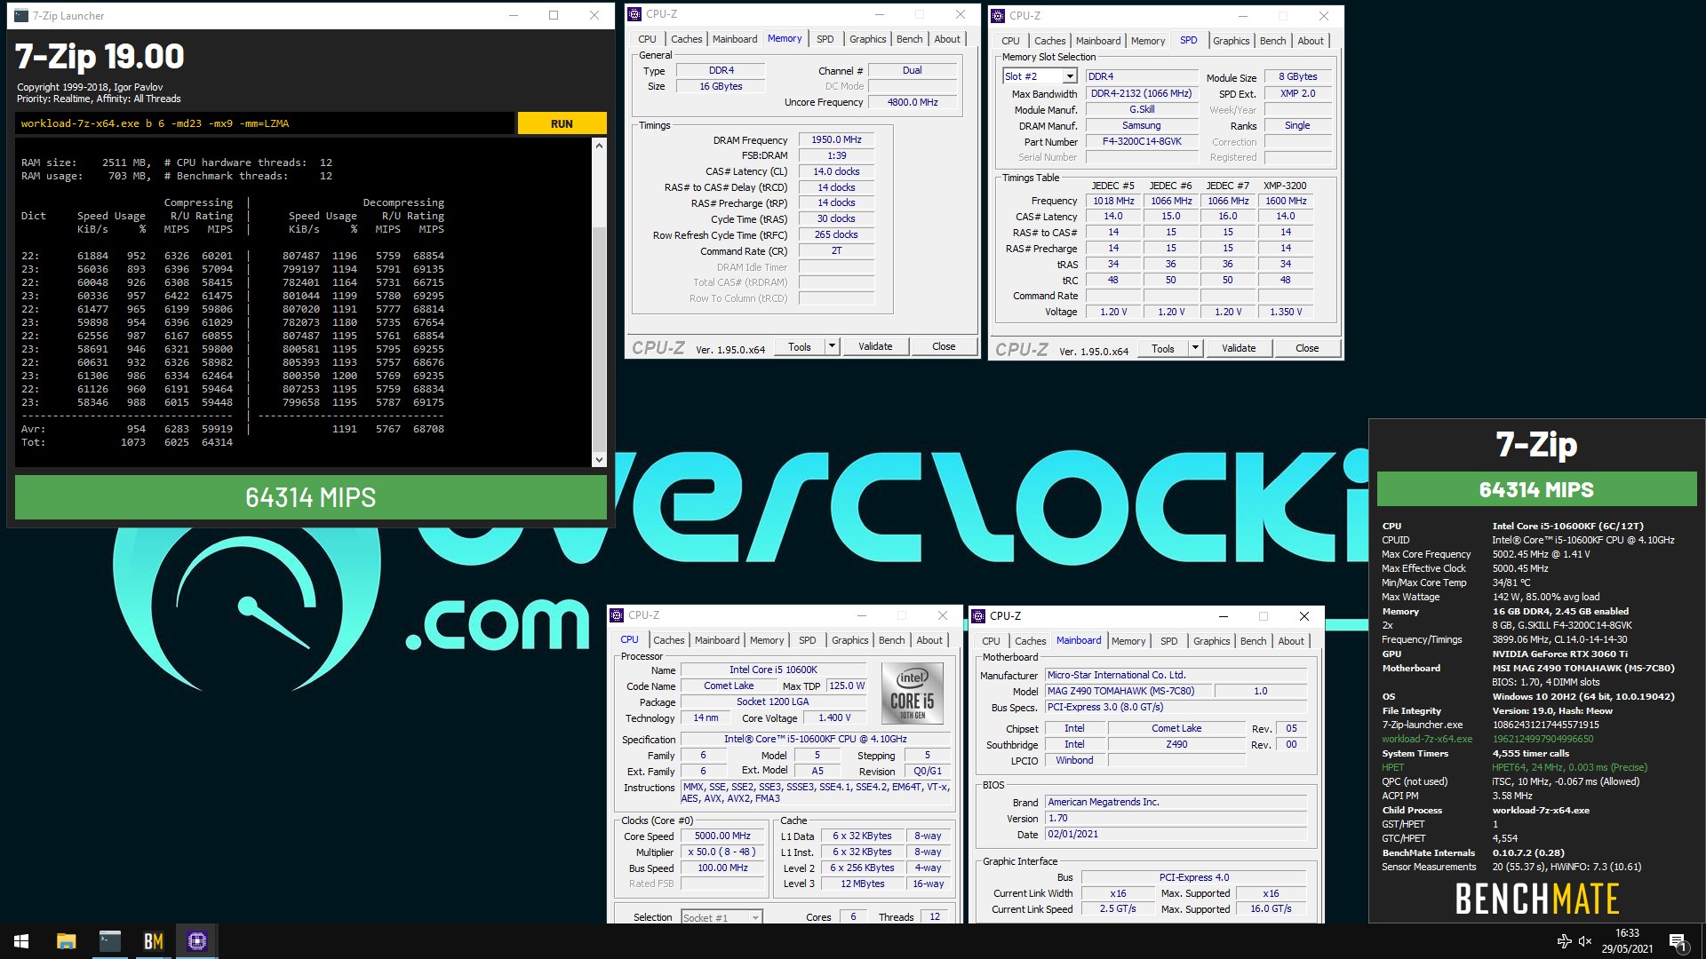Click Uncore Frequency 4800.0 MHz value
The width and height of the screenshot is (1706, 959).
click(x=913, y=102)
